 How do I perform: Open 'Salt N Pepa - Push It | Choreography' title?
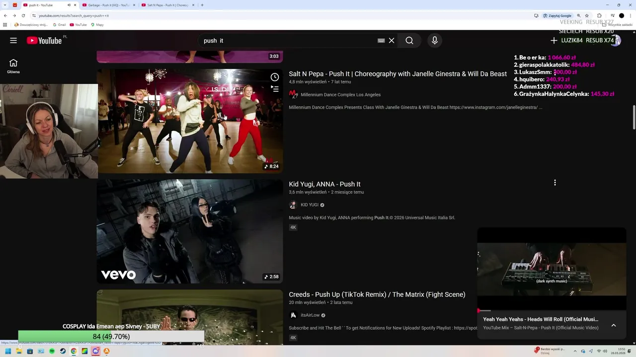point(397,74)
